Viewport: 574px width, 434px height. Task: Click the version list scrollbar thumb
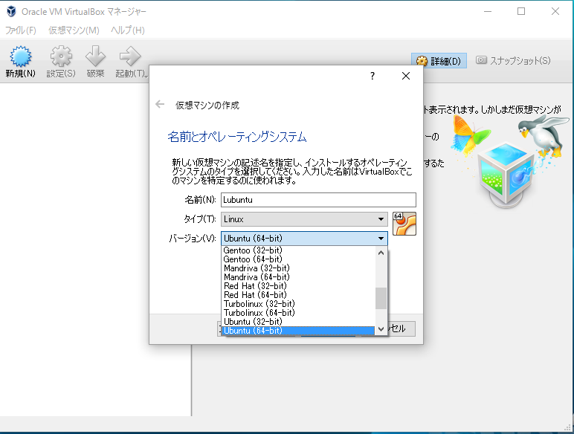(x=381, y=298)
